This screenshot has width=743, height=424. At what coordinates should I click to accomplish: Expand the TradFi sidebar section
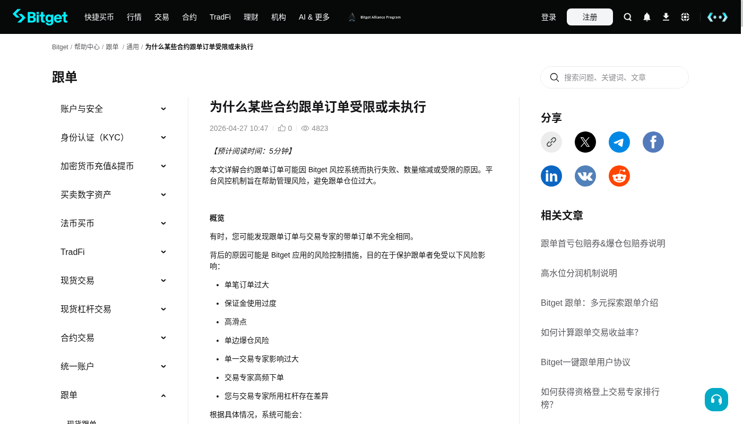(114, 252)
